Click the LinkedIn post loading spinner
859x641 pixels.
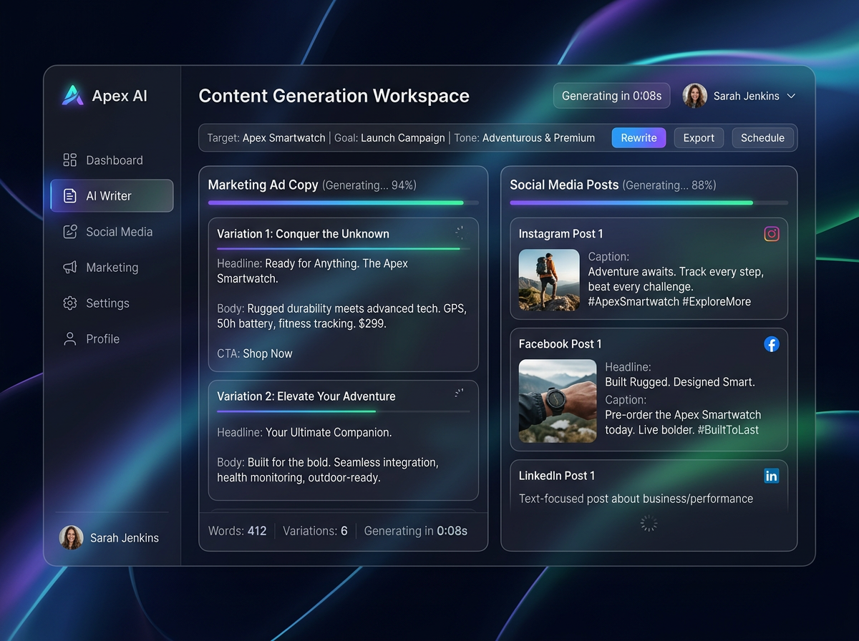[x=649, y=524]
